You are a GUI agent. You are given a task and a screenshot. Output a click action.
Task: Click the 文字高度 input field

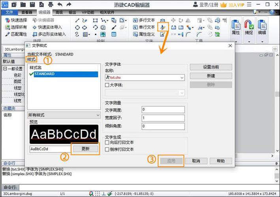(163, 110)
